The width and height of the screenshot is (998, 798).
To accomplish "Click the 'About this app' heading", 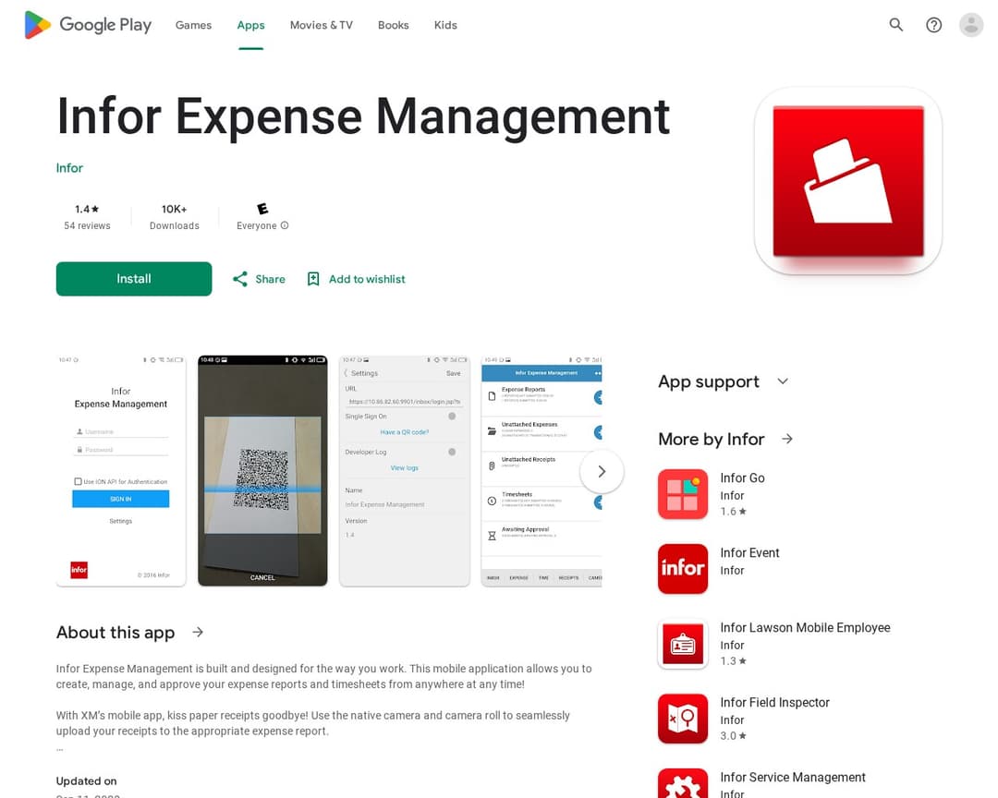I will click(x=116, y=632).
